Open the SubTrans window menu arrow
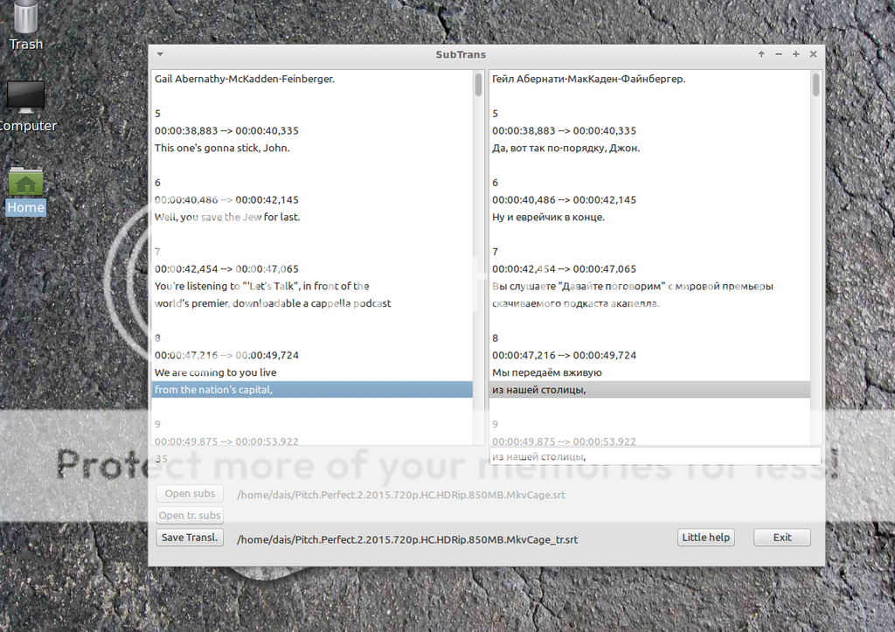The height and width of the screenshot is (632, 895). click(160, 54)
